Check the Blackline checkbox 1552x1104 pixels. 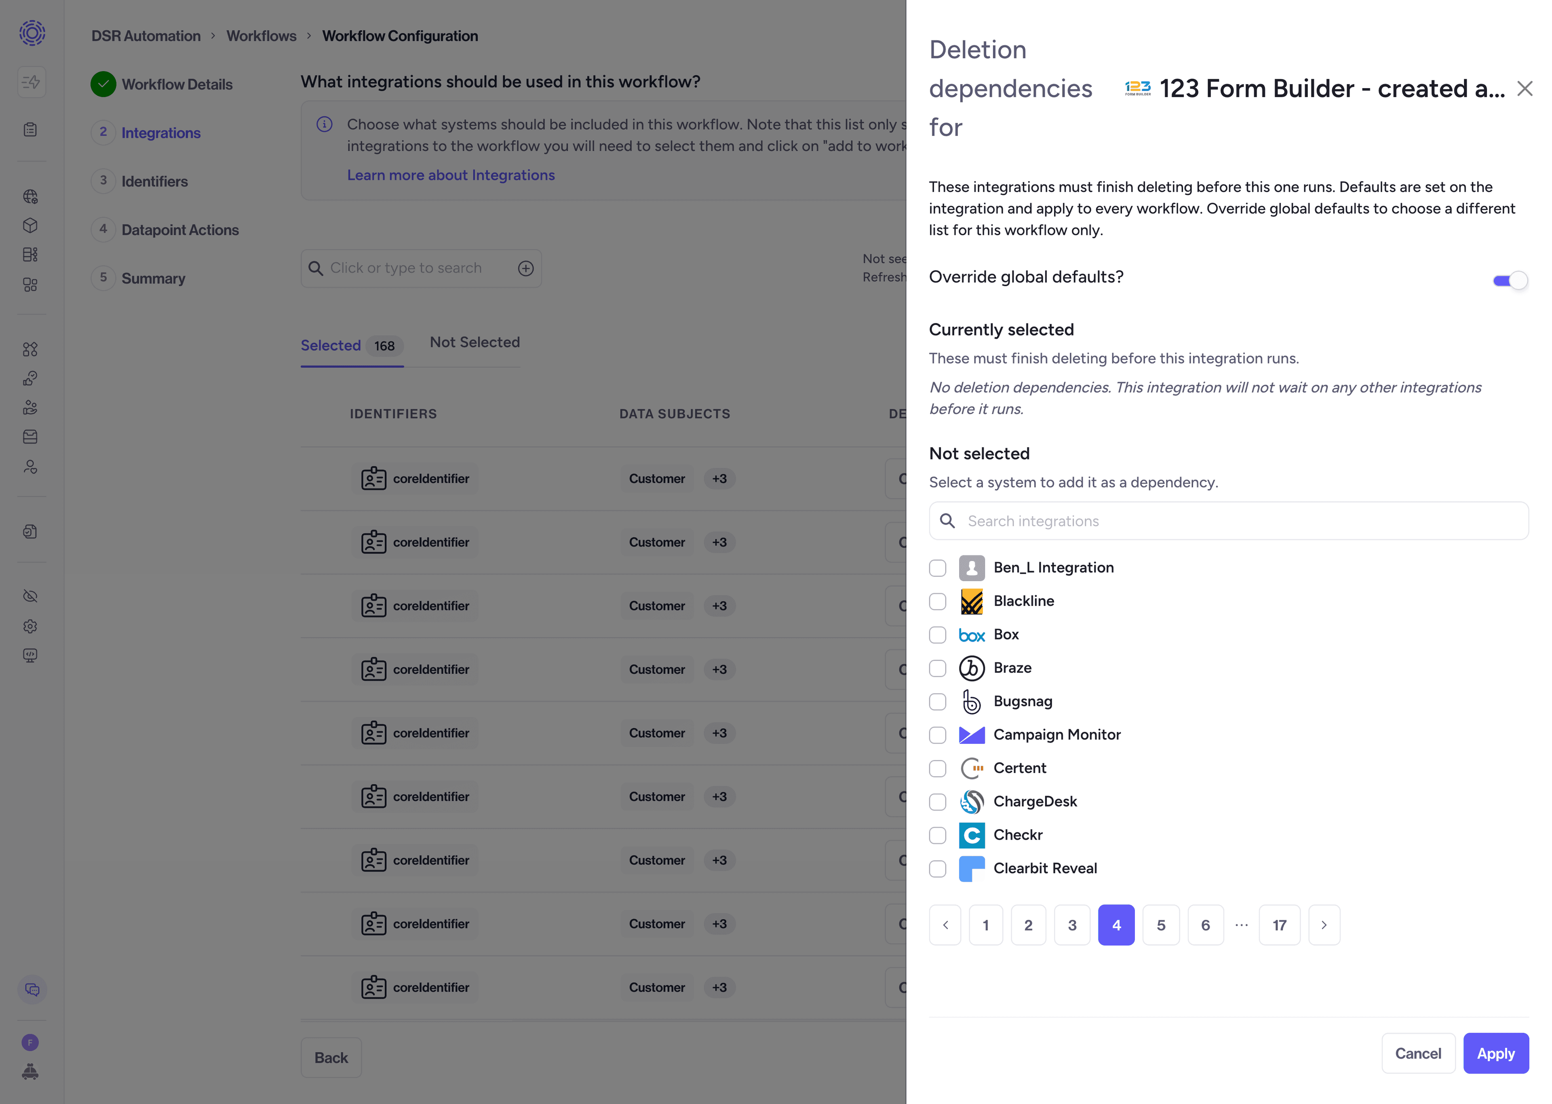[x=938, y=602]
